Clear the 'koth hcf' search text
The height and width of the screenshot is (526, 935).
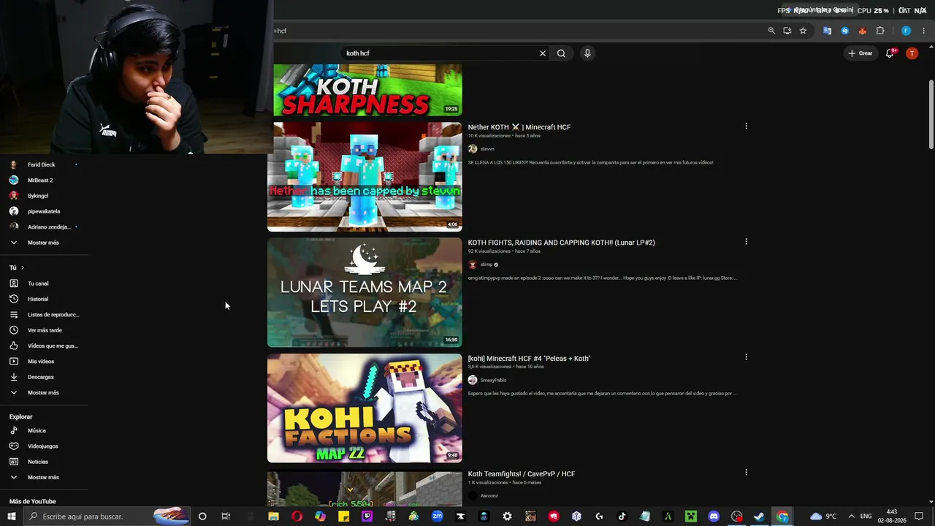click(x=543, y=53)
